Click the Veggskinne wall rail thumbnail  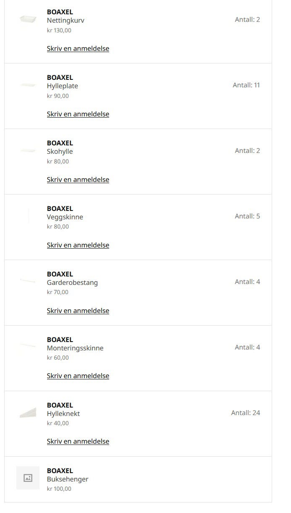coord(28,216)
